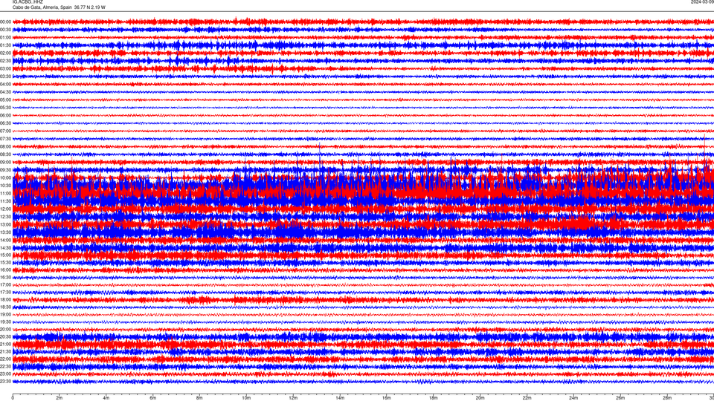Viewport: 714px width, 401px height.
Task: Select the 11:00 time row label
Action: click(5, 193)
